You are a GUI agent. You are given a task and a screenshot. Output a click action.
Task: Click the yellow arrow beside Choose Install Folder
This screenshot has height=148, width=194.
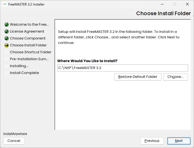point(7,45)
